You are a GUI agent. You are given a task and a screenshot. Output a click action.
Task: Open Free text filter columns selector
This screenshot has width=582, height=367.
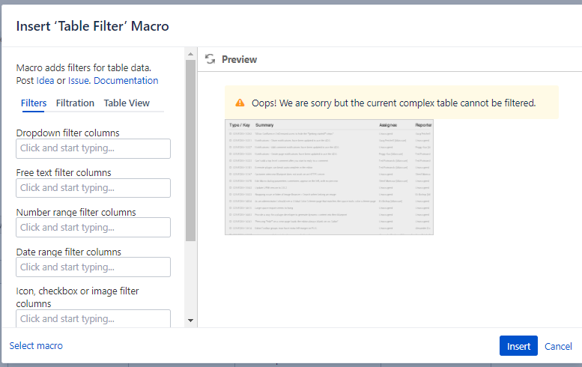point(93,188)
